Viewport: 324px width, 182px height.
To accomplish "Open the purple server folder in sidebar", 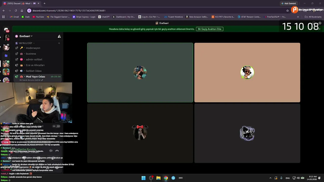I will 6,55.
